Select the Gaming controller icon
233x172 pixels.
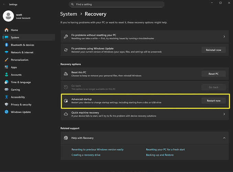[6, 90]
